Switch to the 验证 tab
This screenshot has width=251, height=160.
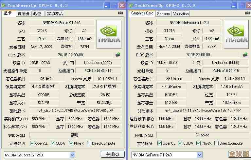coord(37,14)
